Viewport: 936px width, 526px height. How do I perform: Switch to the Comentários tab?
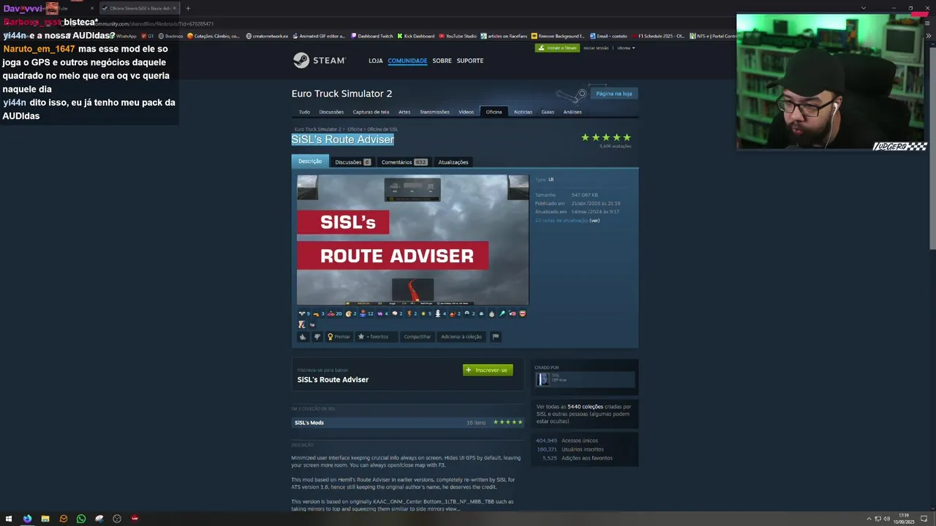click(x=404, y=162)
